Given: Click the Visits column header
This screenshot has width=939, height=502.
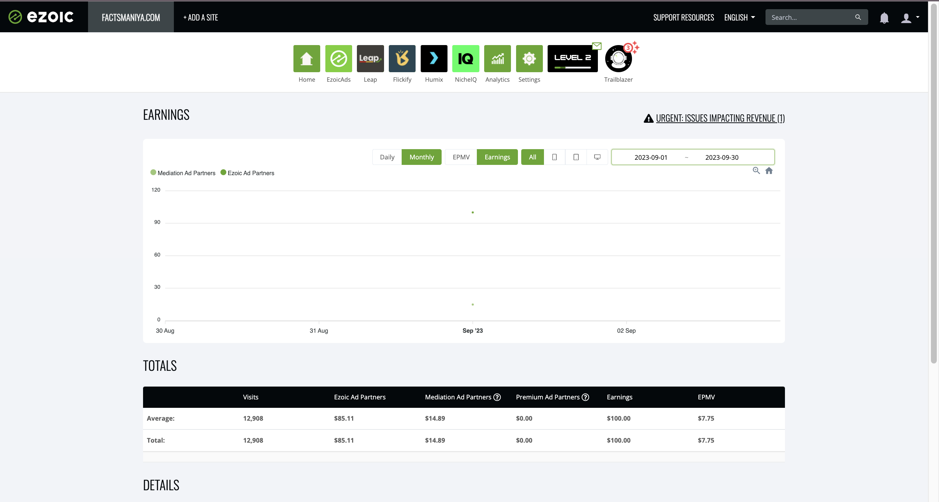Looking at the screenshot, I should tap(251, 397).
